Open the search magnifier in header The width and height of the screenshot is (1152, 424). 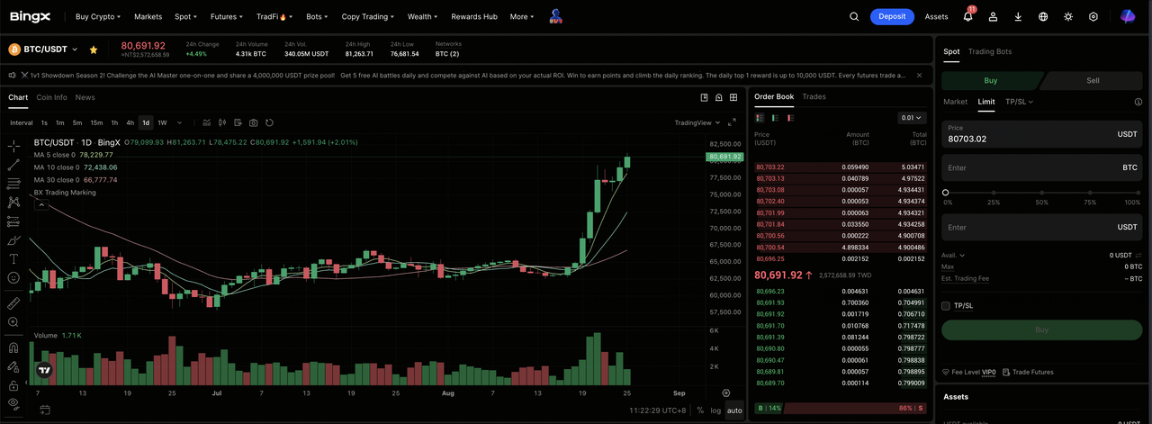(854, 16)
